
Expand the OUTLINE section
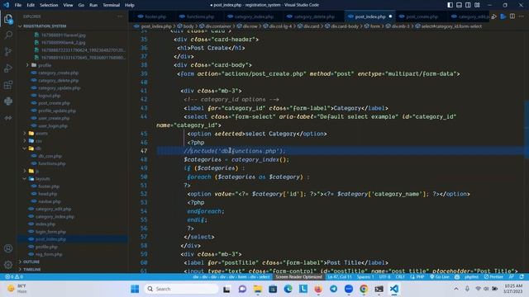pyautogui.click(x=31, y=262)
